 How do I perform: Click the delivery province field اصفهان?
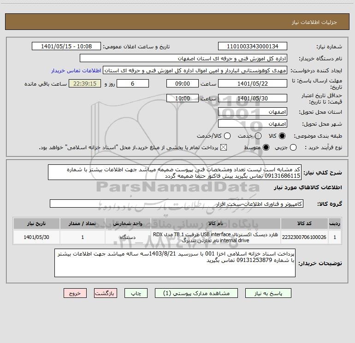253,112
